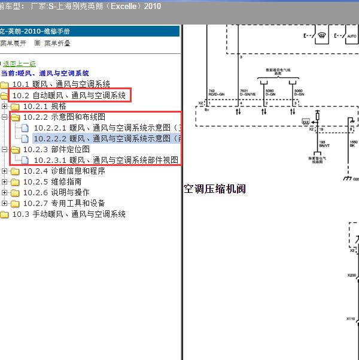Click document icon of 10.2.2.1 entry

[25, 128]
